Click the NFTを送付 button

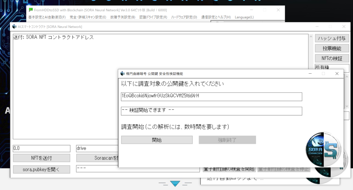click(41, 158)
